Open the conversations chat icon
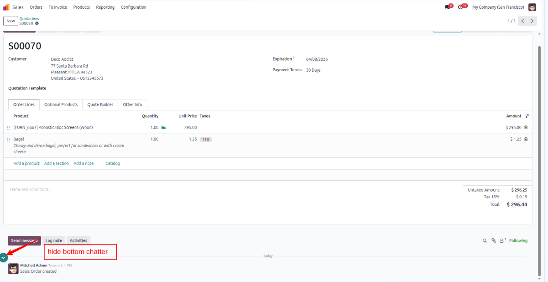 point(447,7)
